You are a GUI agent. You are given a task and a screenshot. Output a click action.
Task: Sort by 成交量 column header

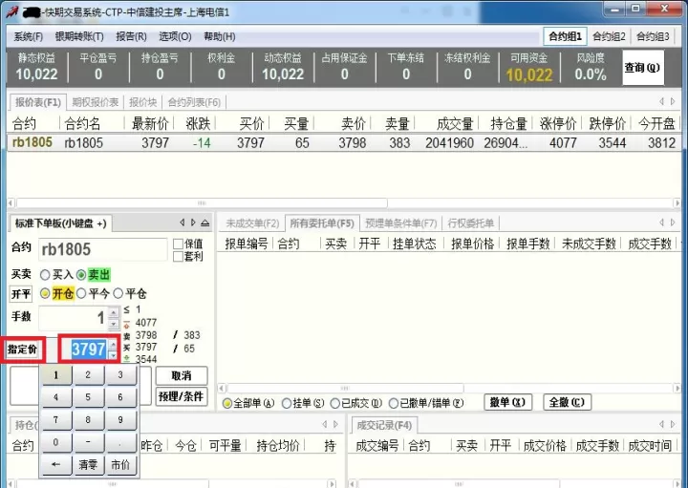point(455,124)
